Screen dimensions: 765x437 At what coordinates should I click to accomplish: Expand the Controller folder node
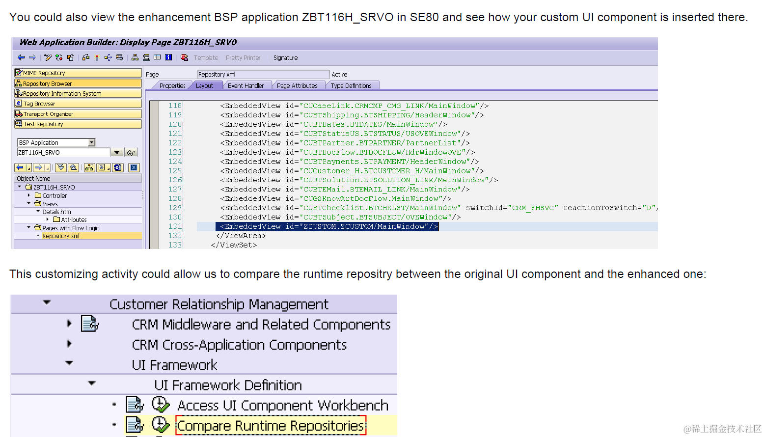point(28,195)
